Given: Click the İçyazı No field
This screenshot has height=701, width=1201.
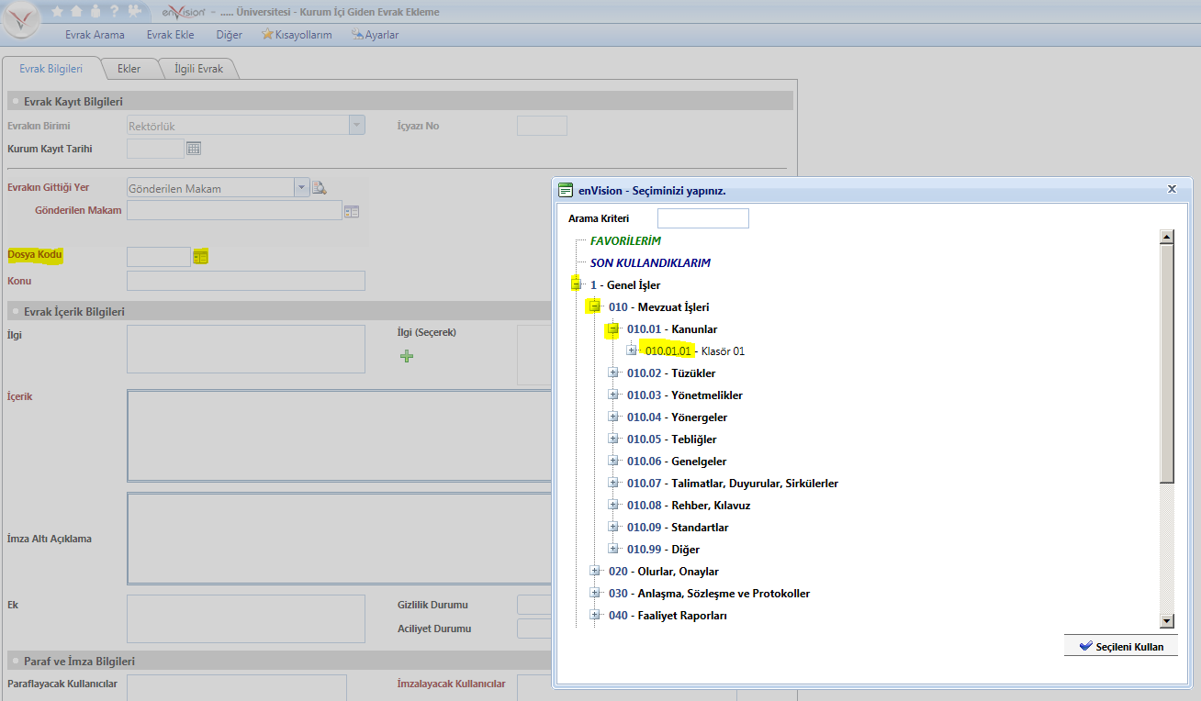Looking at the screenshot, I should tap(542, 126).
